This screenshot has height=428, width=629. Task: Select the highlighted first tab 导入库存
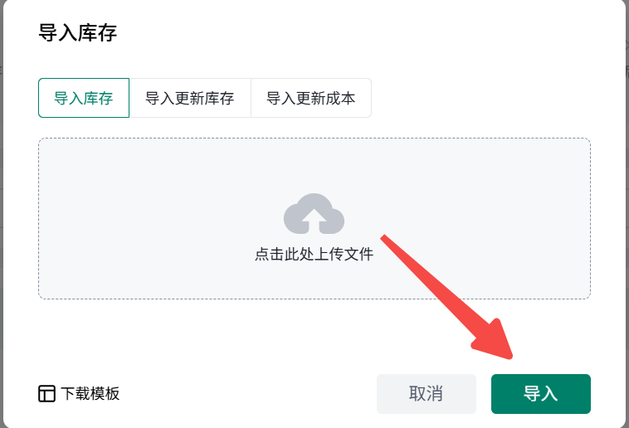84,98
